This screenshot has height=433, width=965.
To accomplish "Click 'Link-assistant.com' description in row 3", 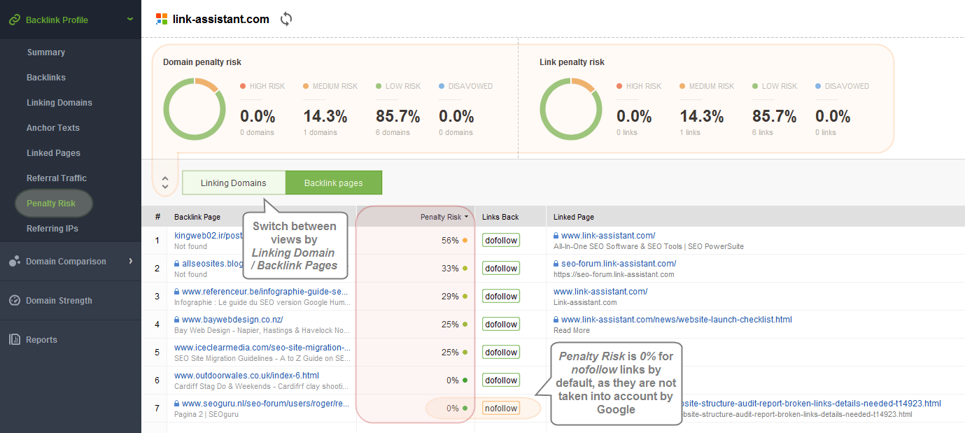I will [585, 303].
